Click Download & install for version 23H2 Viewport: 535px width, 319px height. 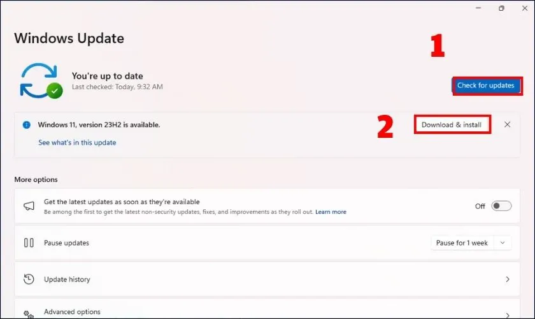click(452, 124)
